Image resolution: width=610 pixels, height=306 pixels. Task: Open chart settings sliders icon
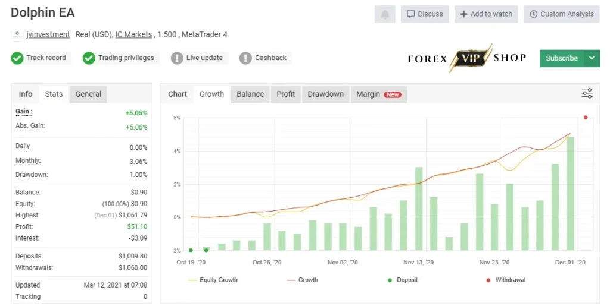tap(587, 93)
